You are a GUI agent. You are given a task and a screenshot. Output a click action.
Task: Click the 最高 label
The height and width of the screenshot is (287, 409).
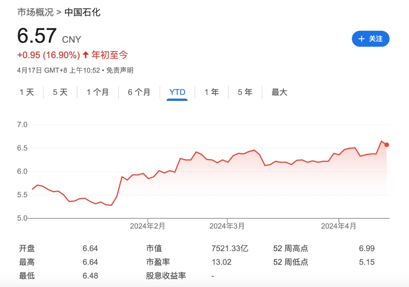coord(27,262)
